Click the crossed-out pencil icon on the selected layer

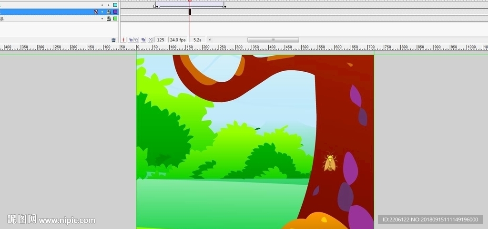click(96, 12)
